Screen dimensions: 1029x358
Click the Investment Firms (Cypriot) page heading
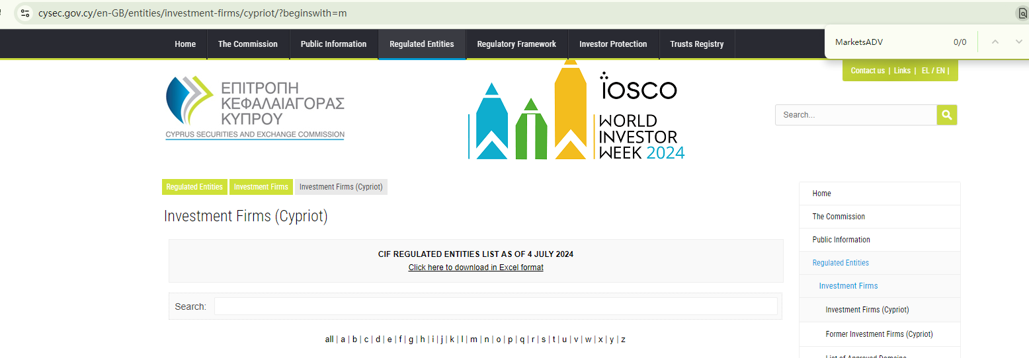pos(246,216)
